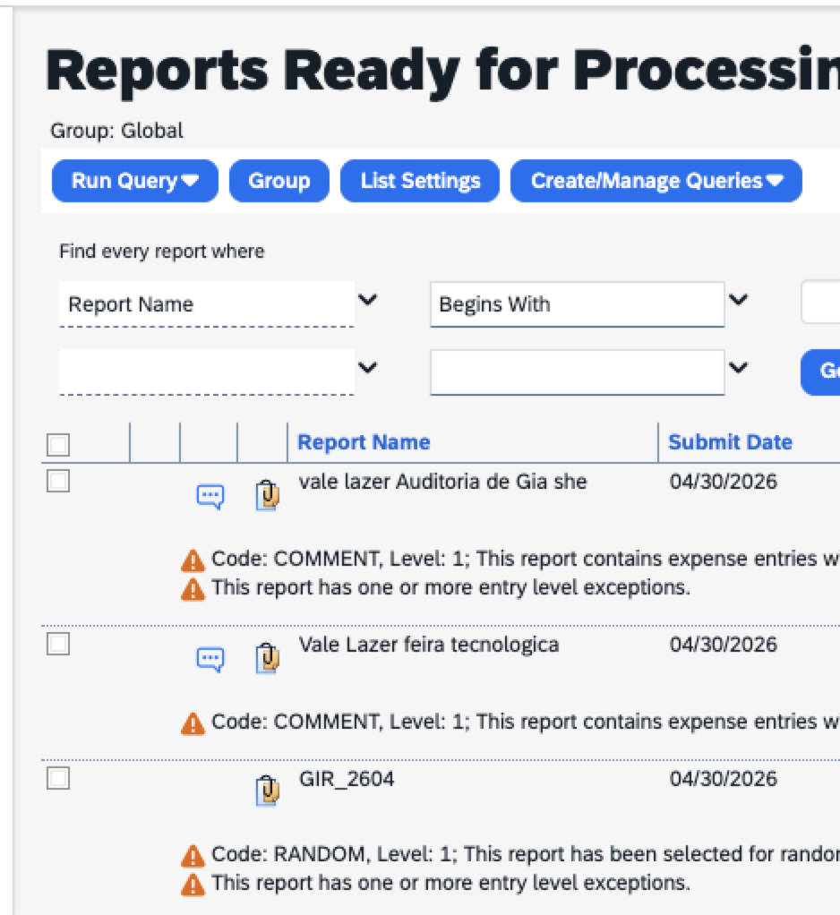Expand the second empty field chevron
Screen dimensions: 840x915
coord(368,368)
